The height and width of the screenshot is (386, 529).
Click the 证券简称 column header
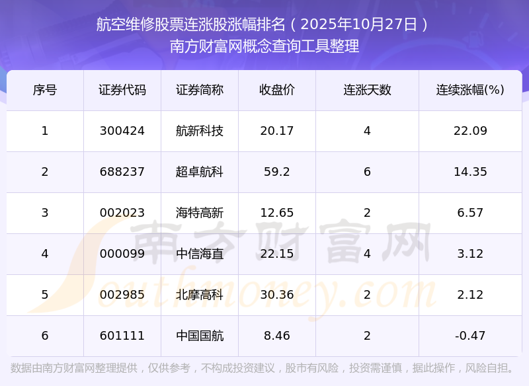click(x=200, y=90)
